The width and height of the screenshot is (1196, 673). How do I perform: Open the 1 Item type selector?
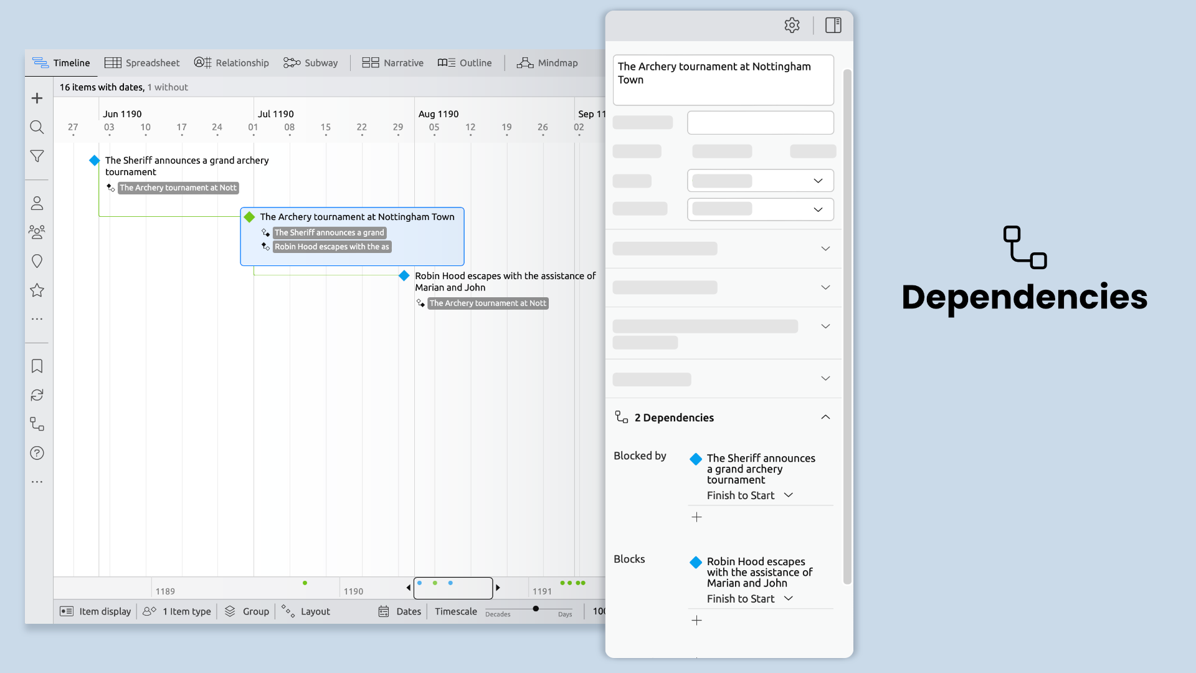coord(177,611)
